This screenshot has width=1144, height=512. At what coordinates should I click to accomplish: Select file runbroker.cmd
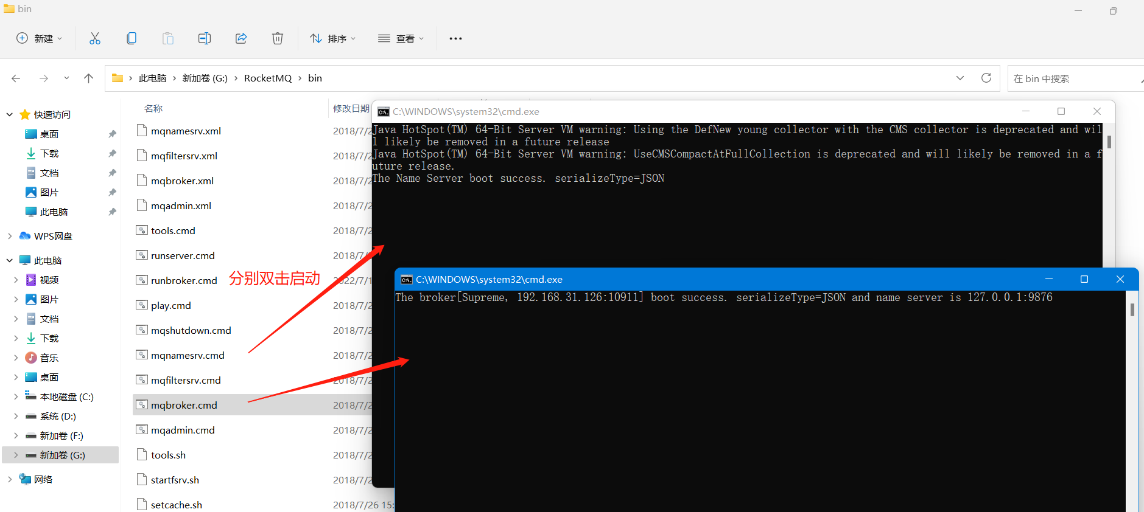point(184,280)
